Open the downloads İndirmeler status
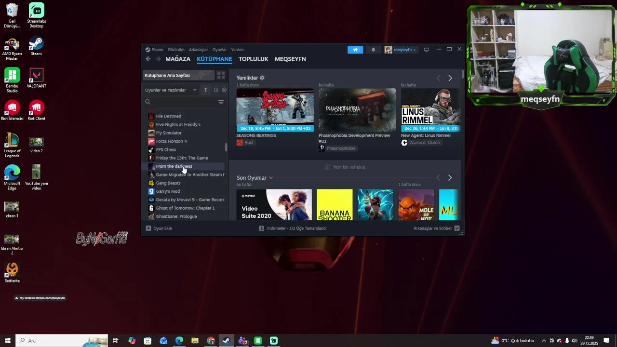The width and height of the screenshot is (617, 347). click(293, 228)
